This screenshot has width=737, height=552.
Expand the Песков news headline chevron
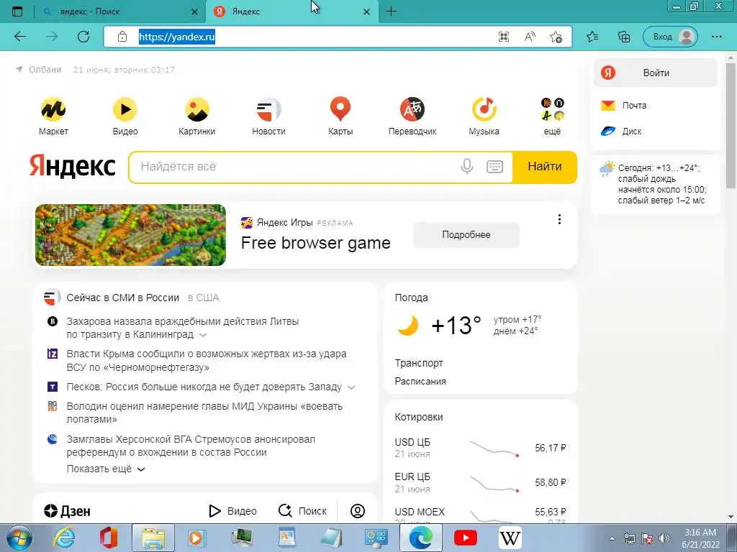point(351,387)
